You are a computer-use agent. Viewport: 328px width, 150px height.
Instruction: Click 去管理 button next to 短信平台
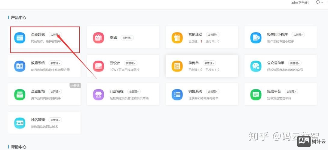(291, 91)
